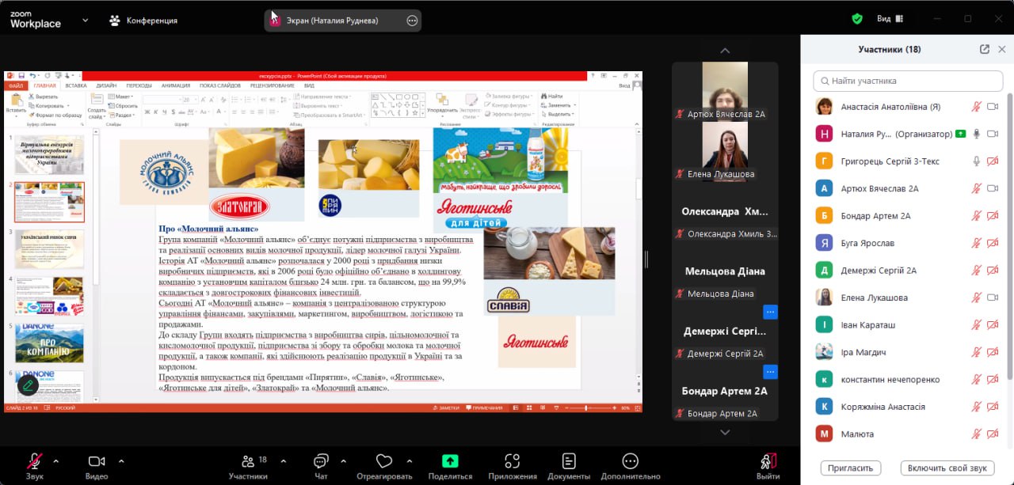Click camera icon for Елена Лукашова
Screen dimensions: 1014x485
[993, 297]
